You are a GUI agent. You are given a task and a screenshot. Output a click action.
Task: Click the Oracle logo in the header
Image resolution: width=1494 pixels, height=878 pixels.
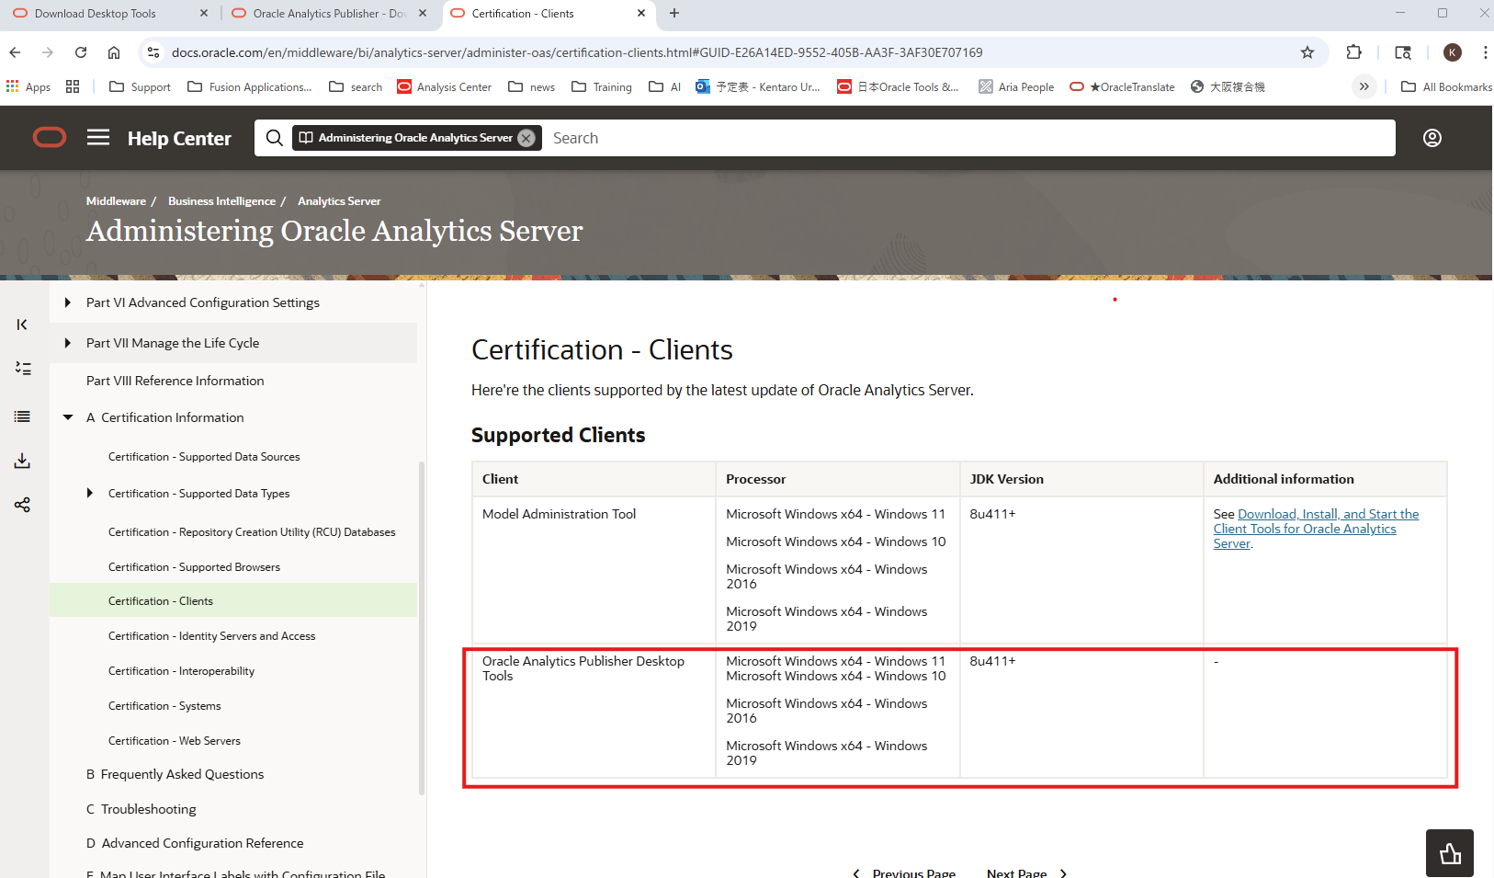[50, 138]
